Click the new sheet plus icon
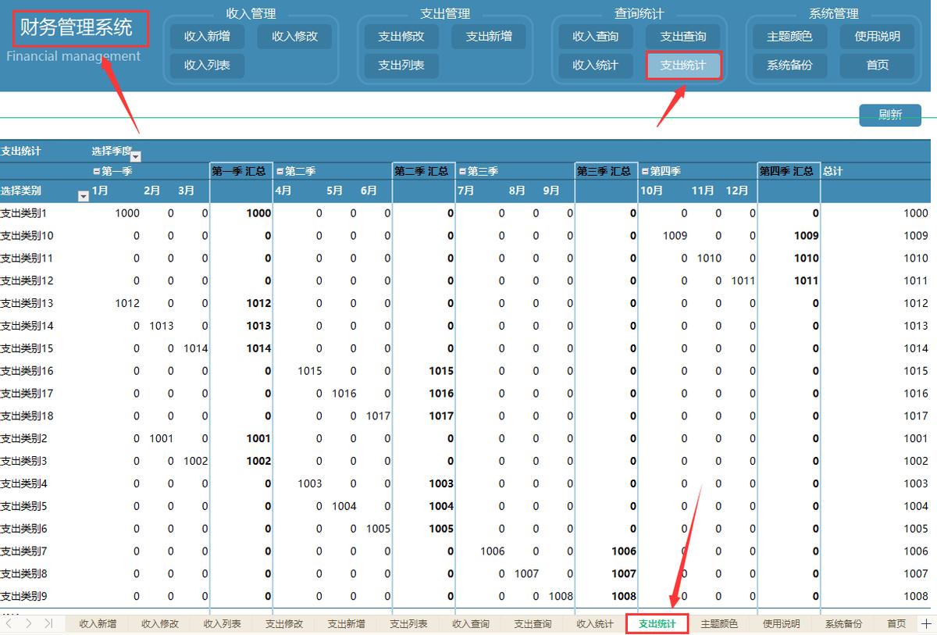This screenshot has height=635, width=937. [926, 623]
